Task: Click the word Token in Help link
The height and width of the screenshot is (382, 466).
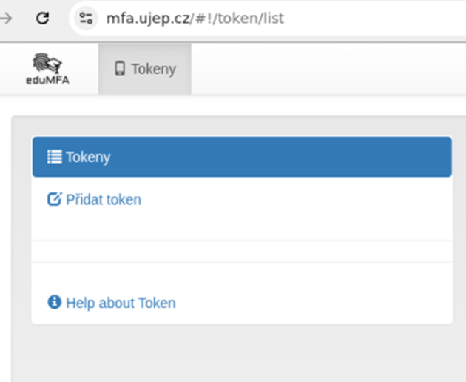Action: (157, 303)
